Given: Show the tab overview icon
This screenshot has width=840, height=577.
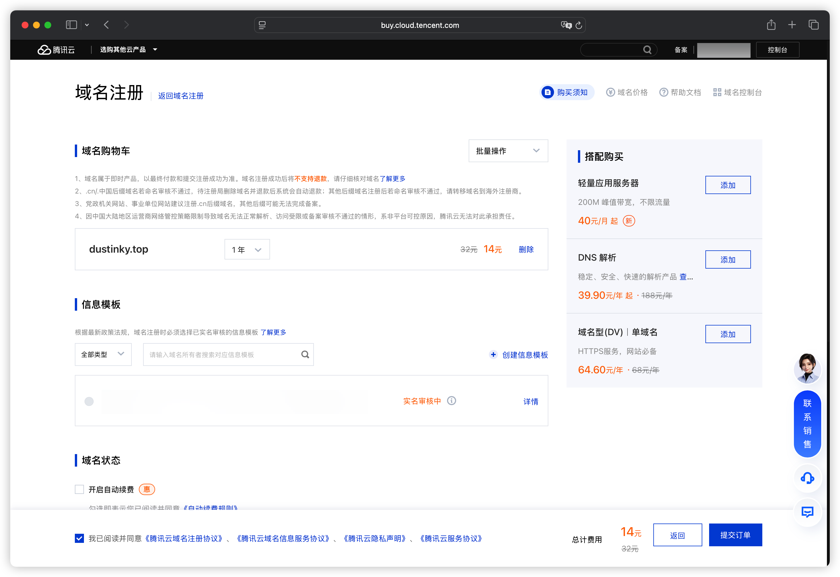Looking at the screenshot, I should 813,25.
